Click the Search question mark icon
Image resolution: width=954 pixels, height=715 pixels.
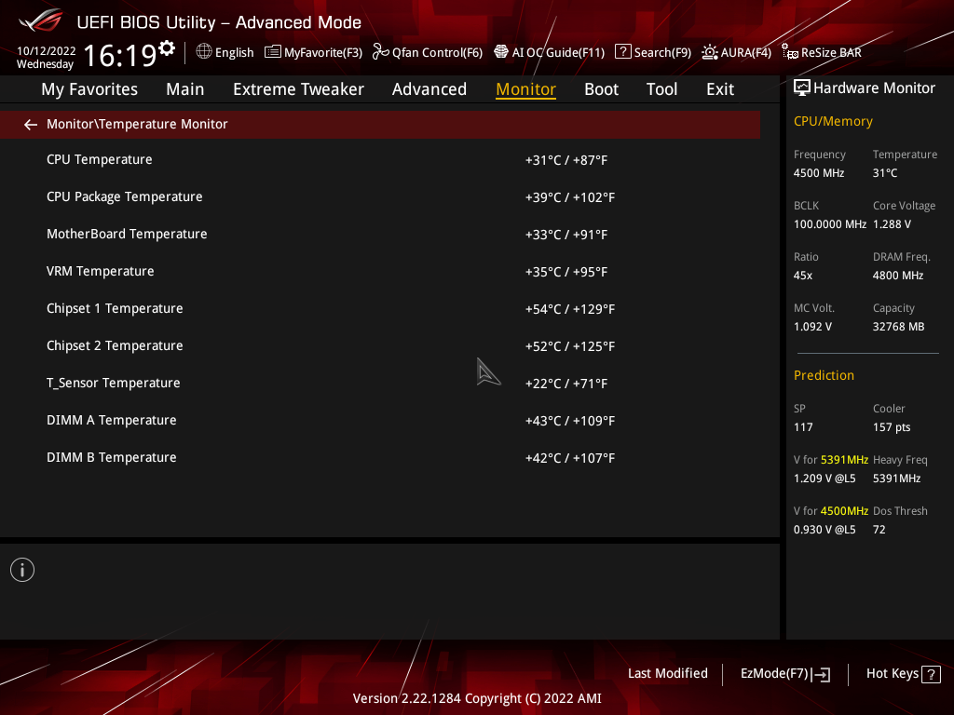[622, 52]
